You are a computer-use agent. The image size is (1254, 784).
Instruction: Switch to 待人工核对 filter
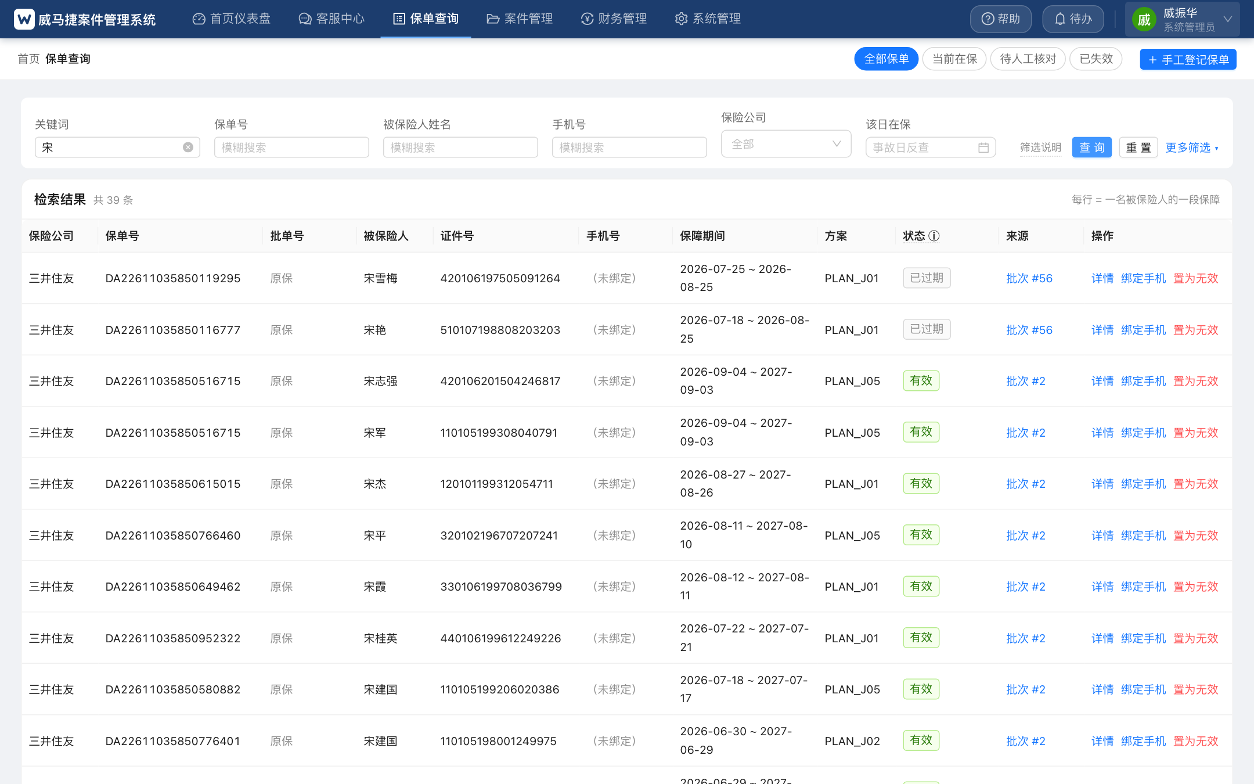tap(1028, 59)
